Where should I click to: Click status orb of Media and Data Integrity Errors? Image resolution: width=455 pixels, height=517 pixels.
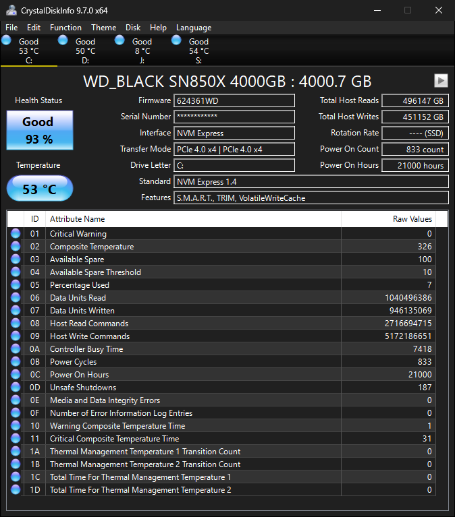tap(16, 400)
